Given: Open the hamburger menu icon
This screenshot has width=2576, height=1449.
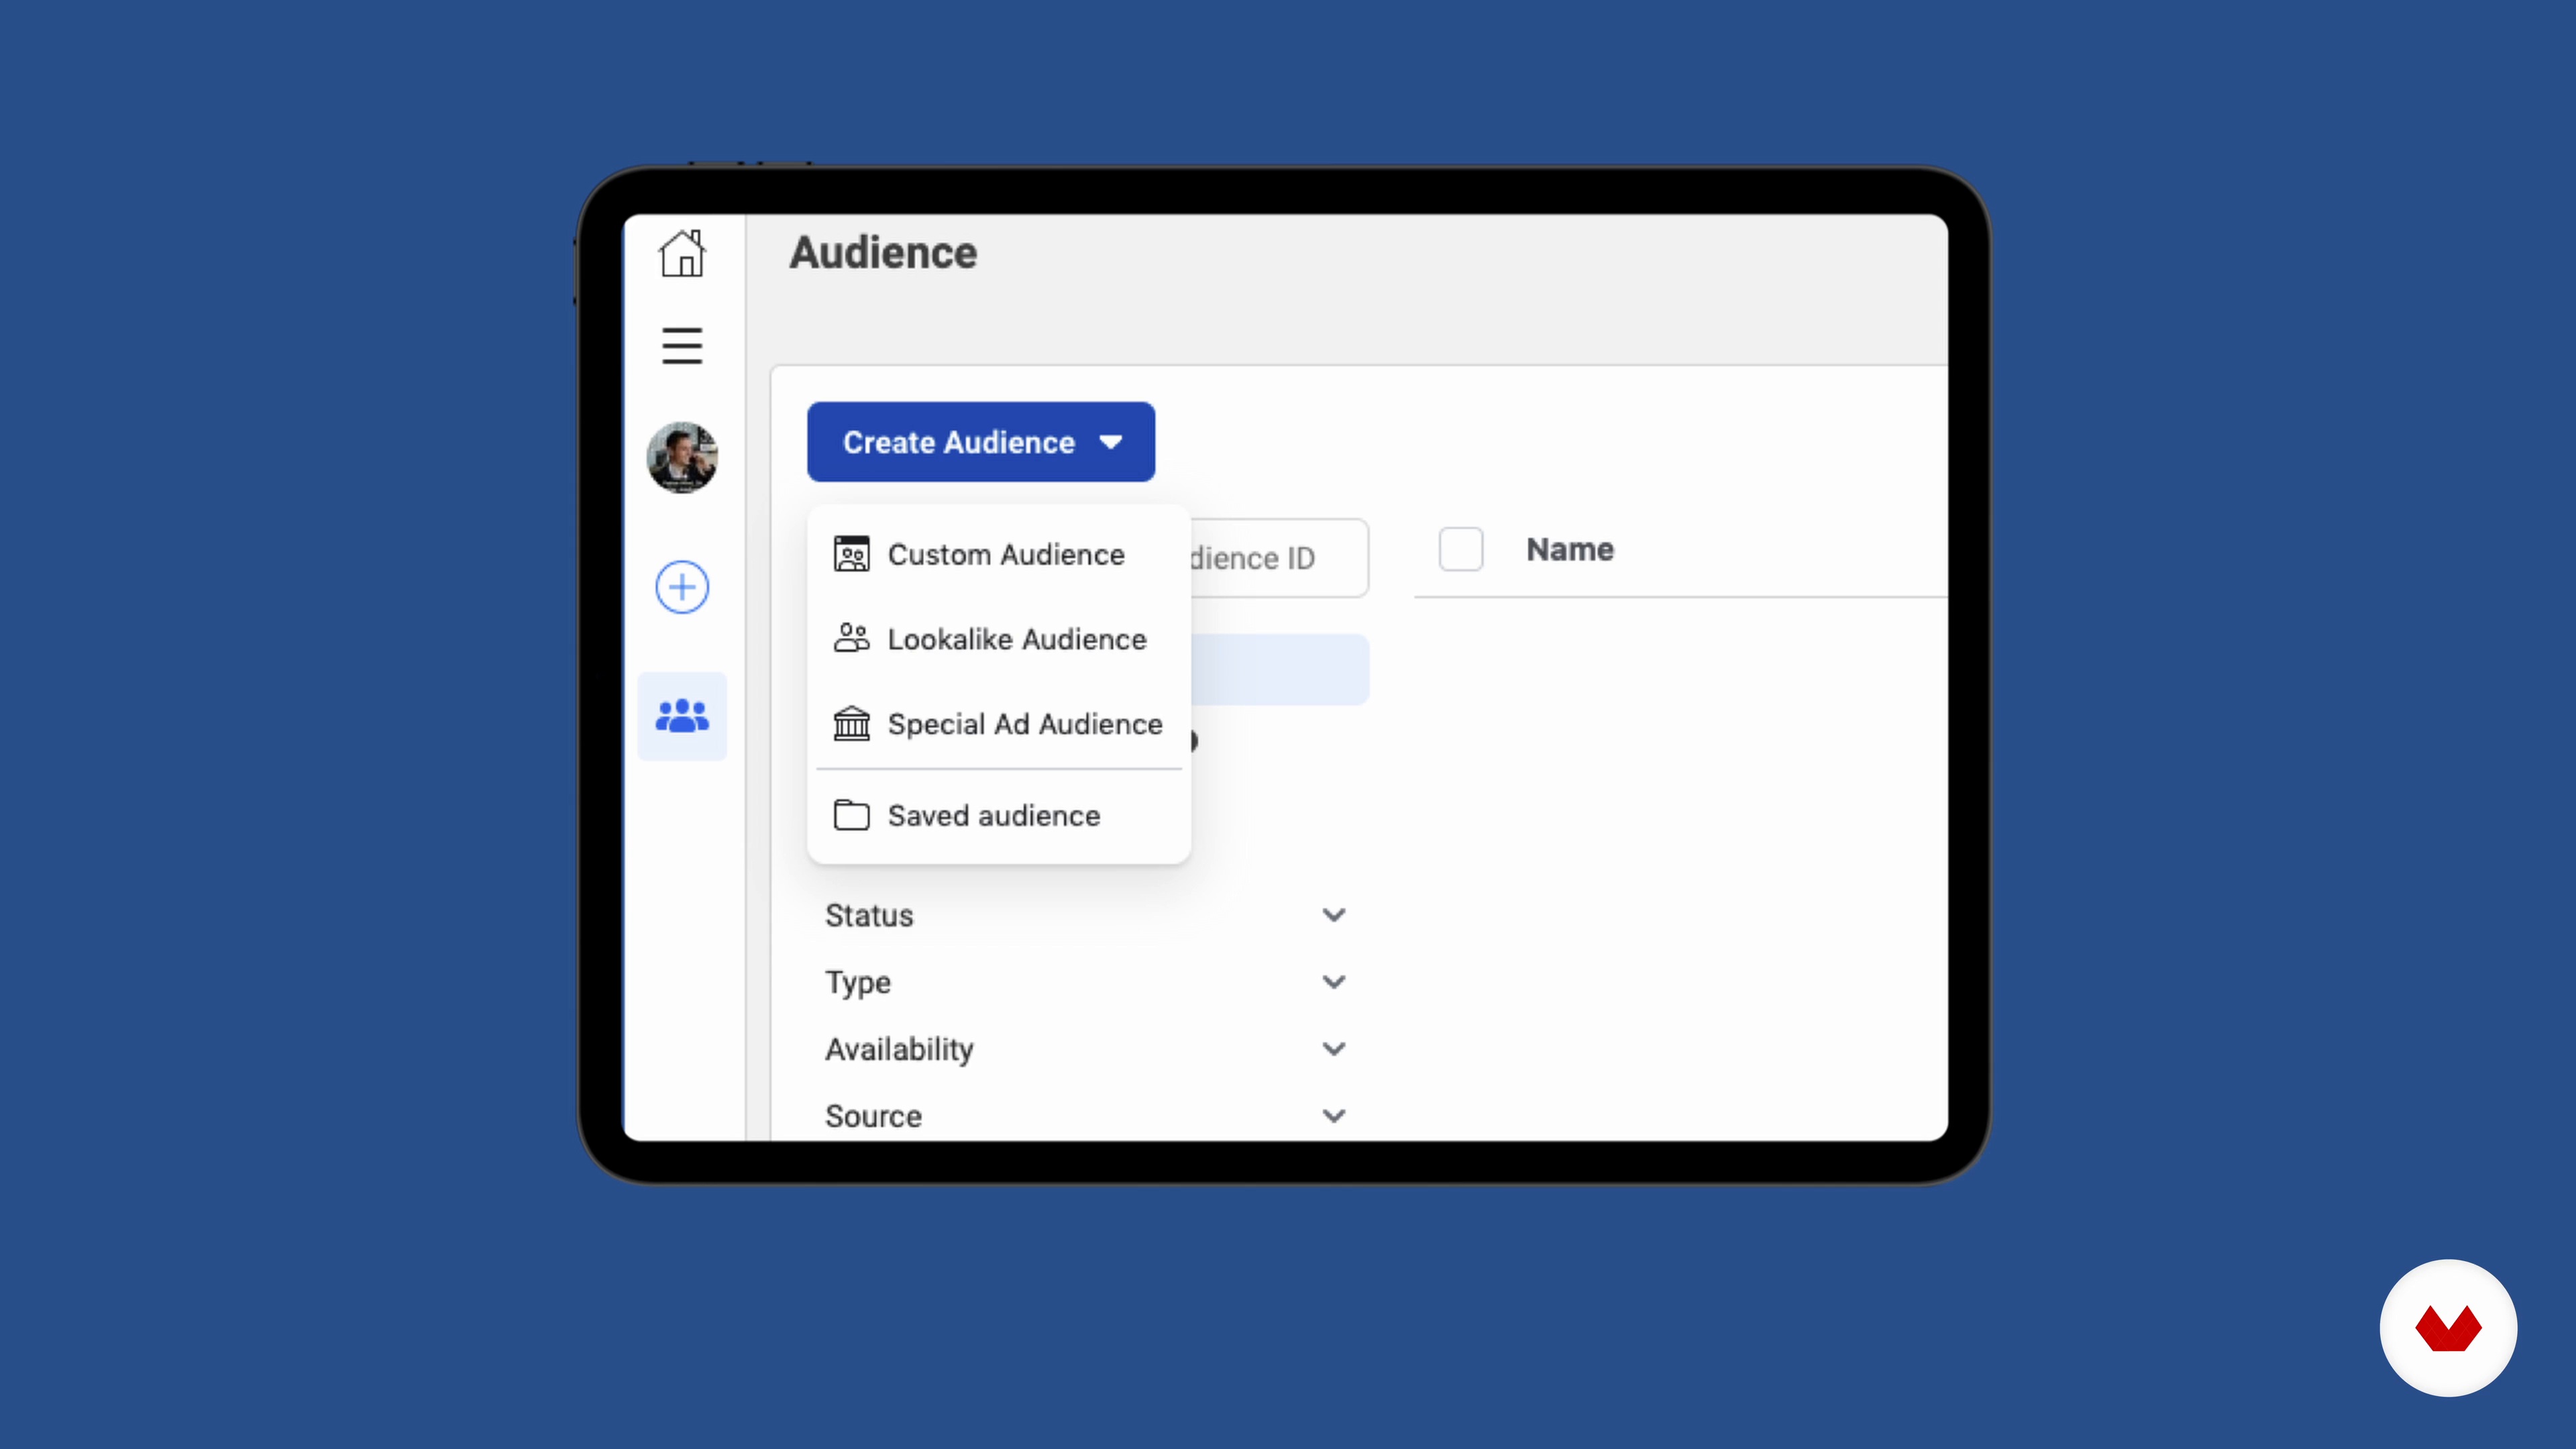Looking at the screenshot, I should pyautogui.click(x=682, y=346).
